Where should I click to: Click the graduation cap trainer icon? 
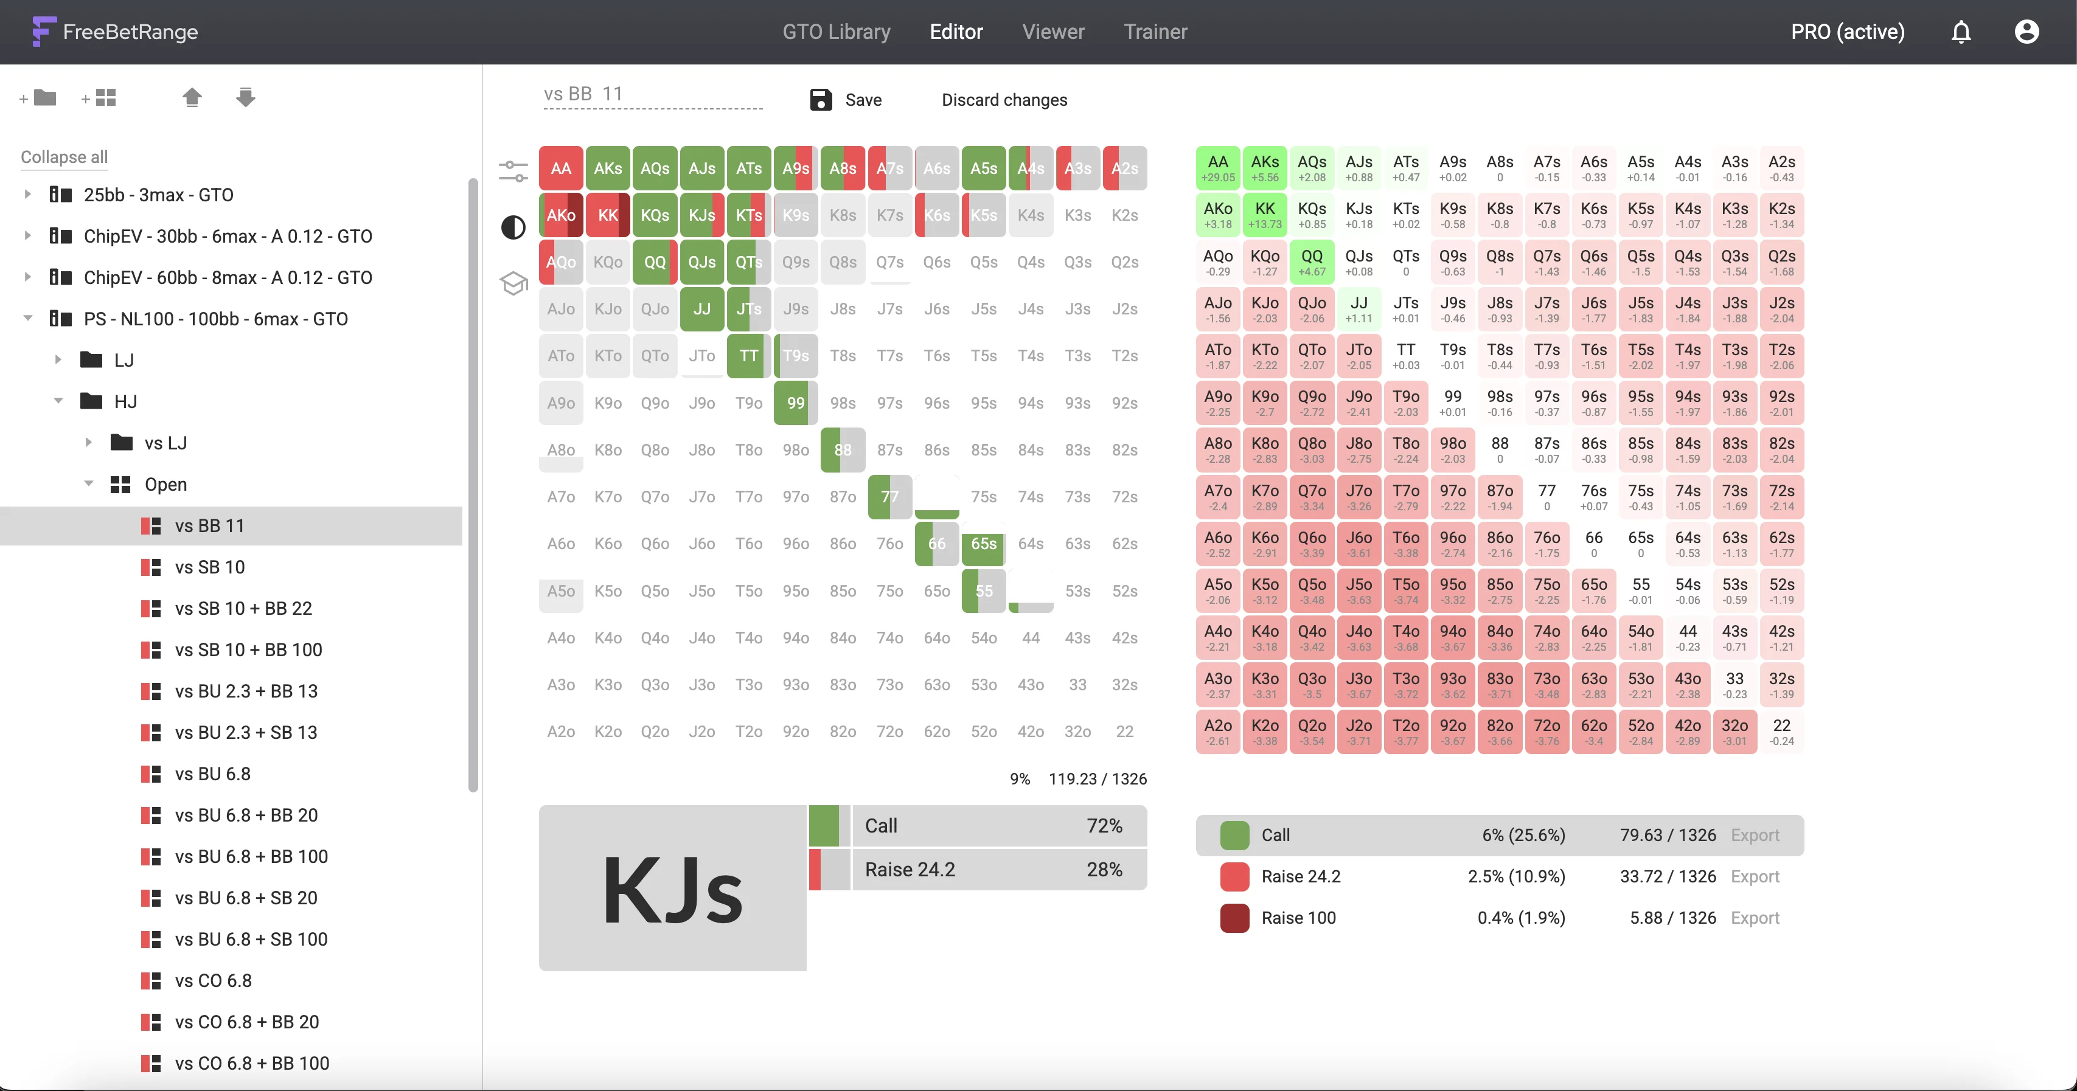point(513,283)
